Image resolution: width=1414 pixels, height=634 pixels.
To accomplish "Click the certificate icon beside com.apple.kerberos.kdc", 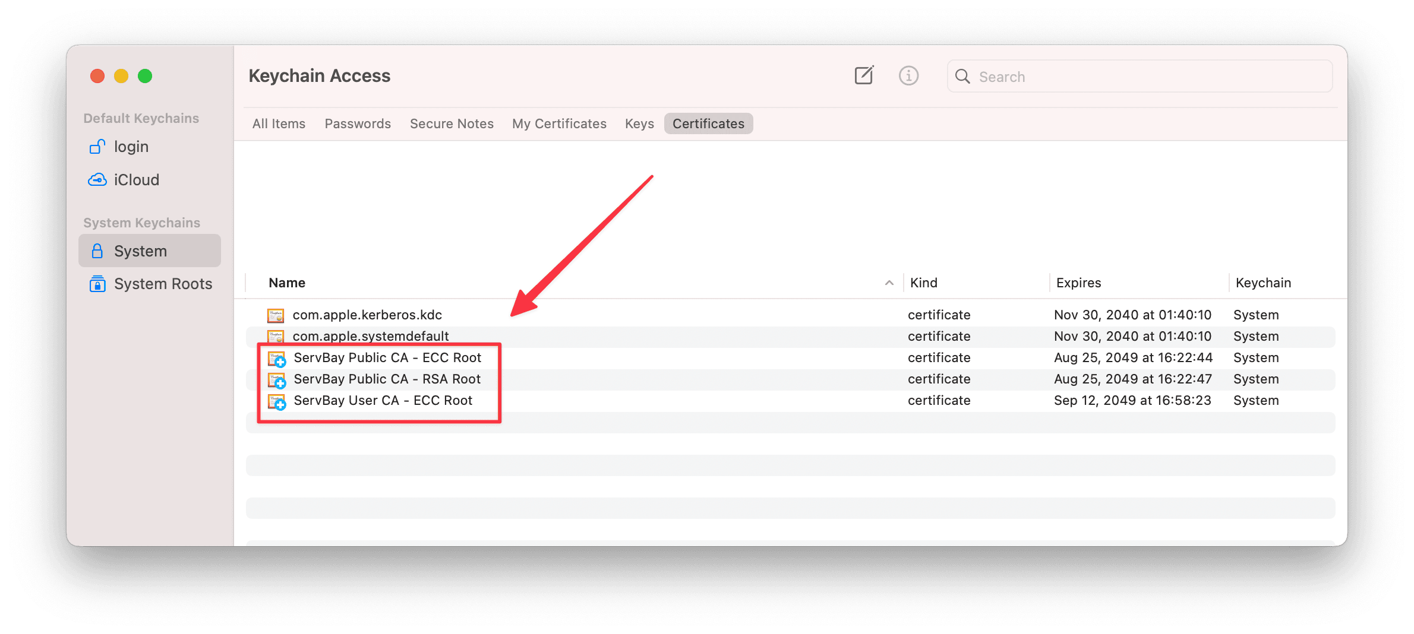I will tap(277, 315).
